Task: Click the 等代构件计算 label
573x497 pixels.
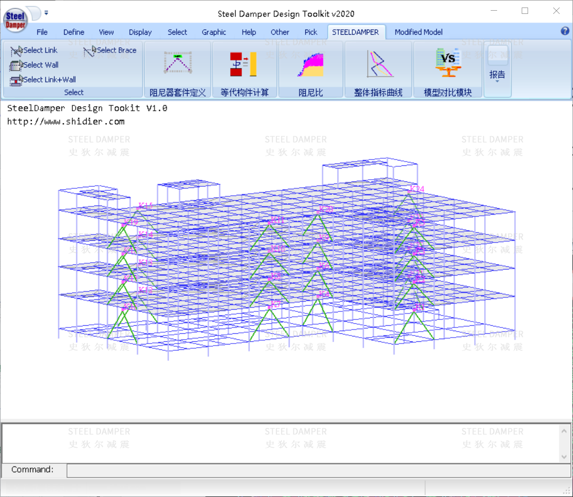Action: point(244,93)
